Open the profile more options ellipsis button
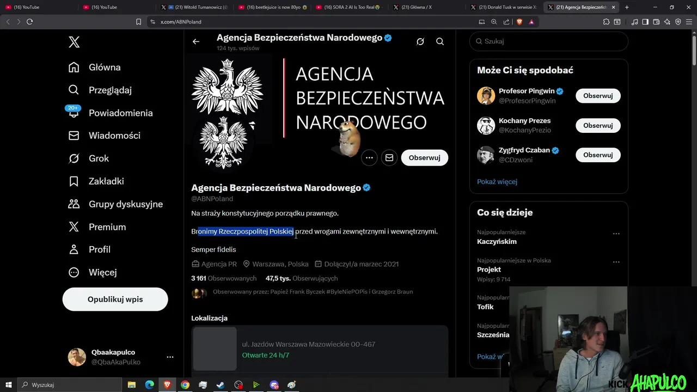 369,158
